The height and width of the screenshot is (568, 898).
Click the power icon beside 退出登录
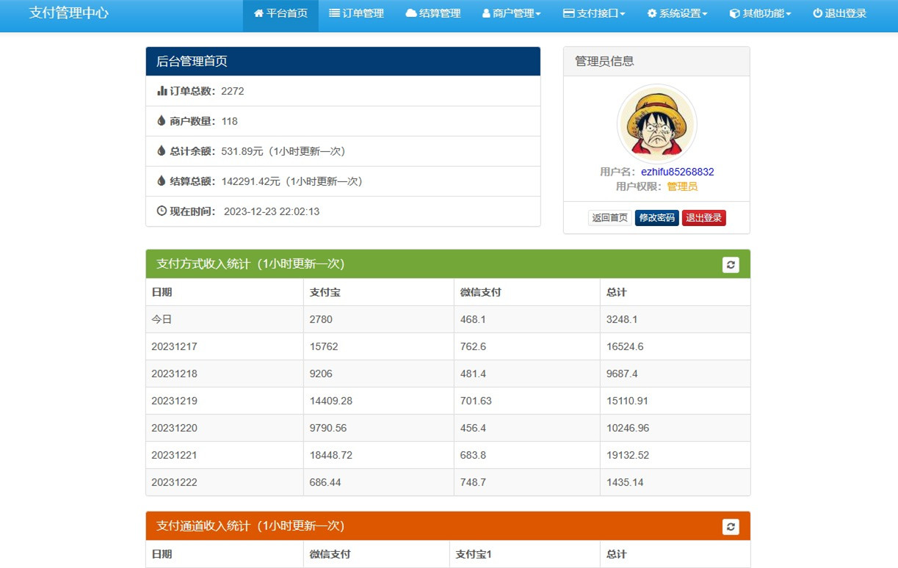(817, 13)
